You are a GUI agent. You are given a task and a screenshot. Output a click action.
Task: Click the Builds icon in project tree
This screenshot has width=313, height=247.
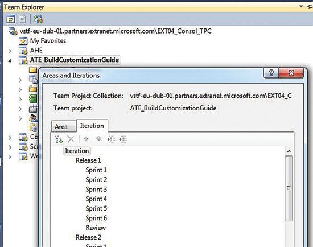33,109
